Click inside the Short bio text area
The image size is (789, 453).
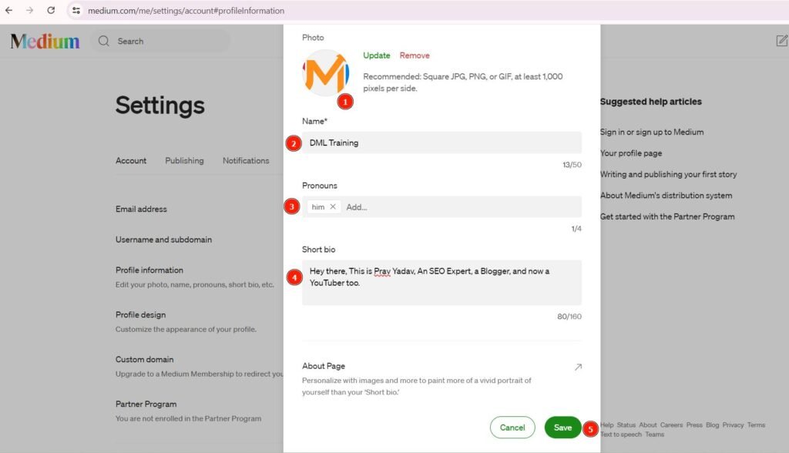[x=442, y=283]
